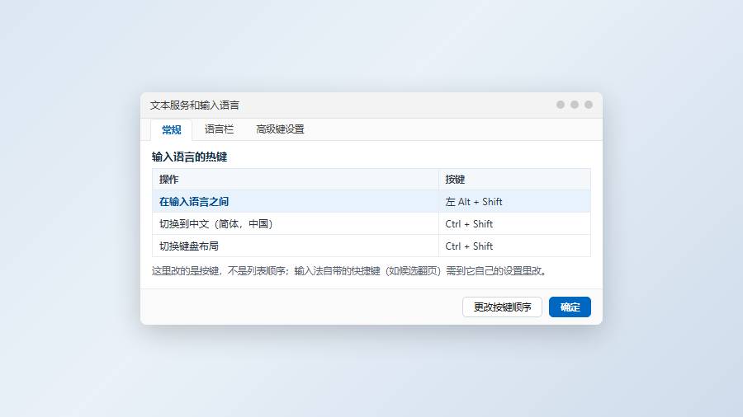Open the 语言栏 tab

coord(219,129)
